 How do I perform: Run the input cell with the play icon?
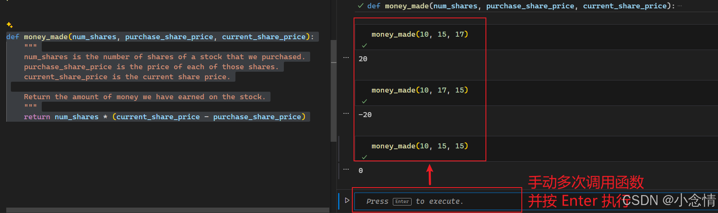[347, 200]
